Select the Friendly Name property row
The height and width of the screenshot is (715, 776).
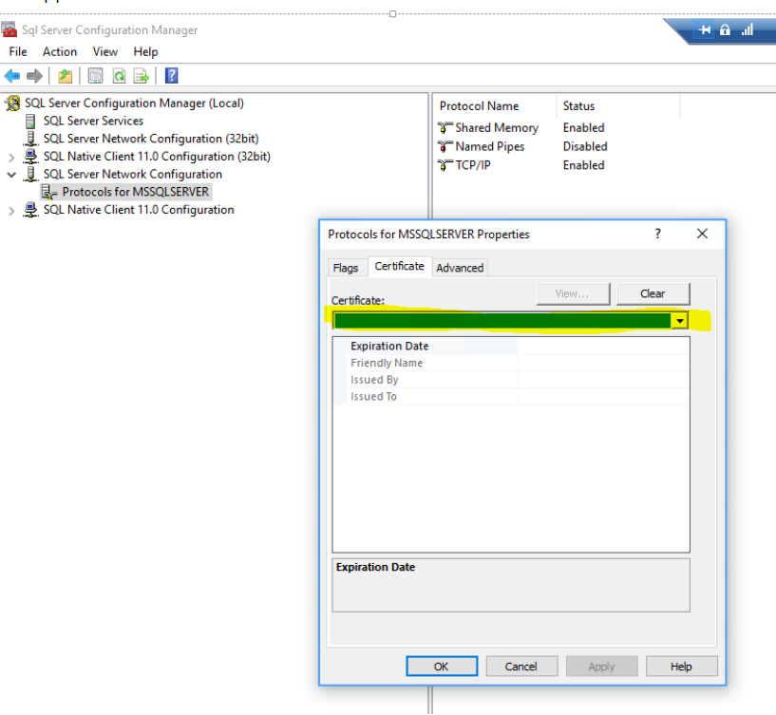[511, 363]
